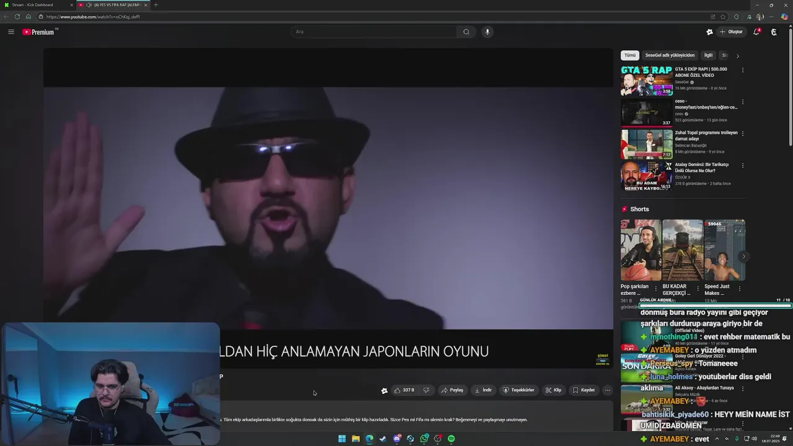Dislike the video with thumbs down
The image size is (793, 446).
(x=426, y=390)
